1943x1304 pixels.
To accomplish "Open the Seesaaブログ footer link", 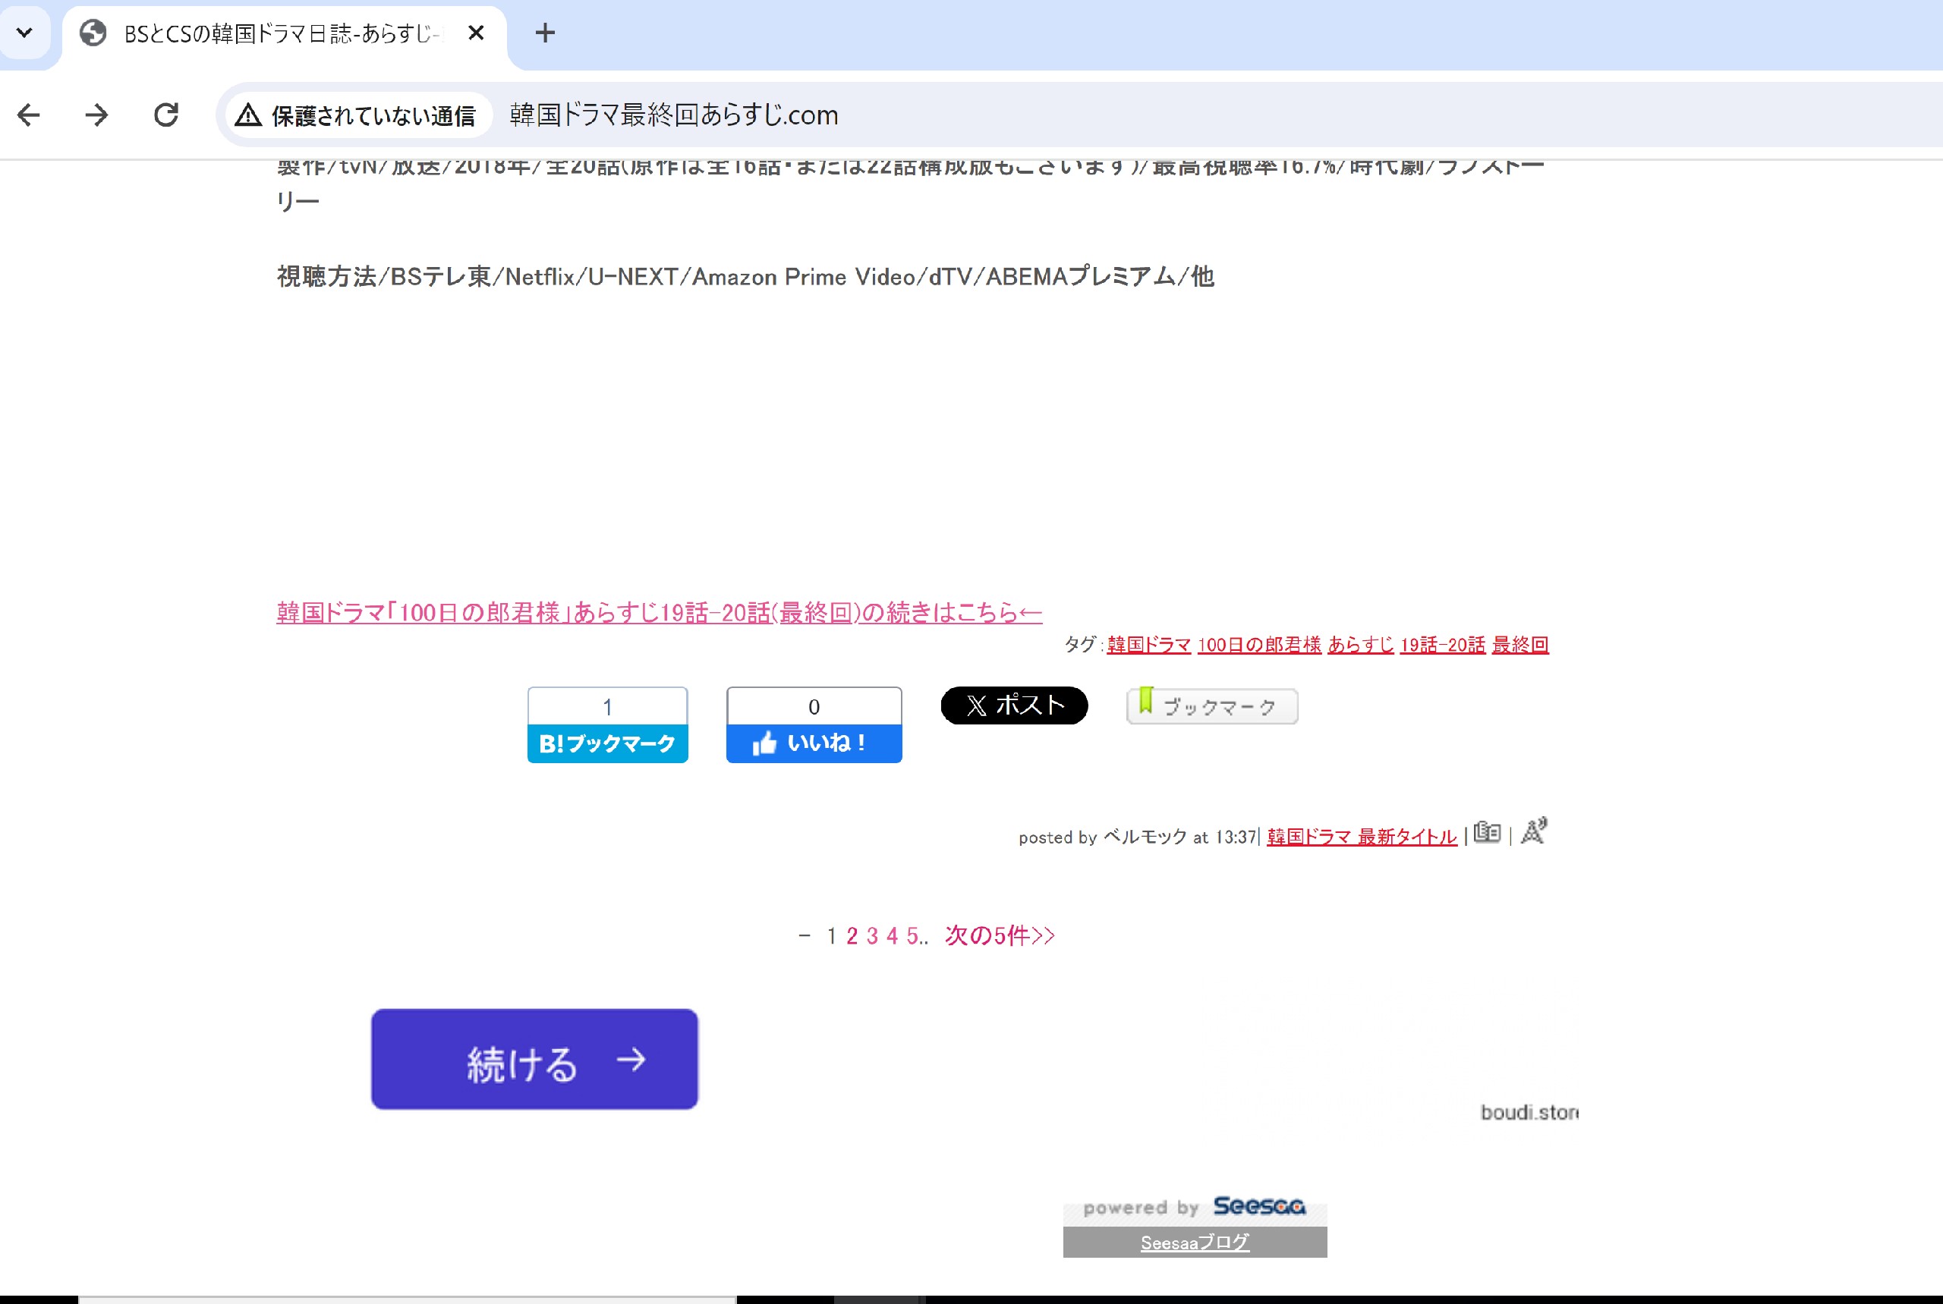I will coord(1194,1243).
